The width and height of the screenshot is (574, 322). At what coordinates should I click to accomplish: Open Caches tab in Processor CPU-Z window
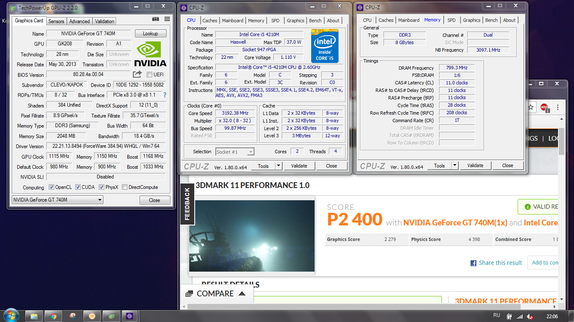coord(209,21)
